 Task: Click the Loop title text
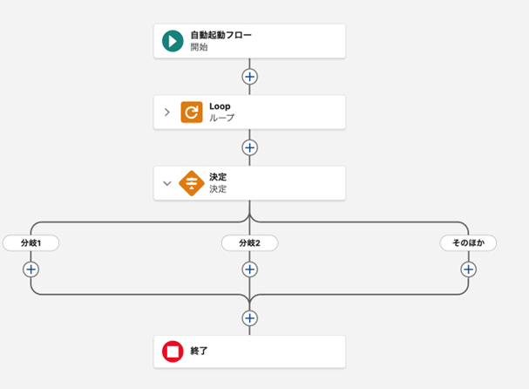click(220, 106)
